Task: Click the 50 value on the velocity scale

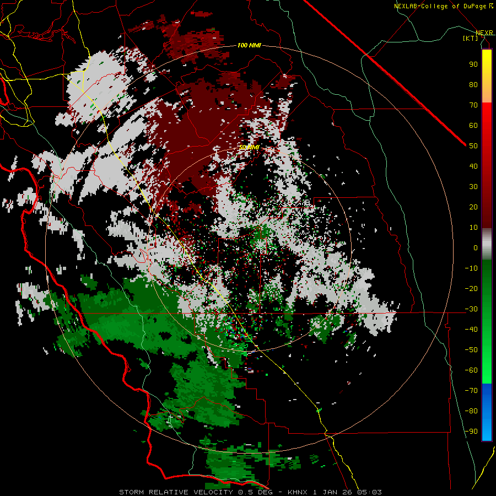Action: 473,146
